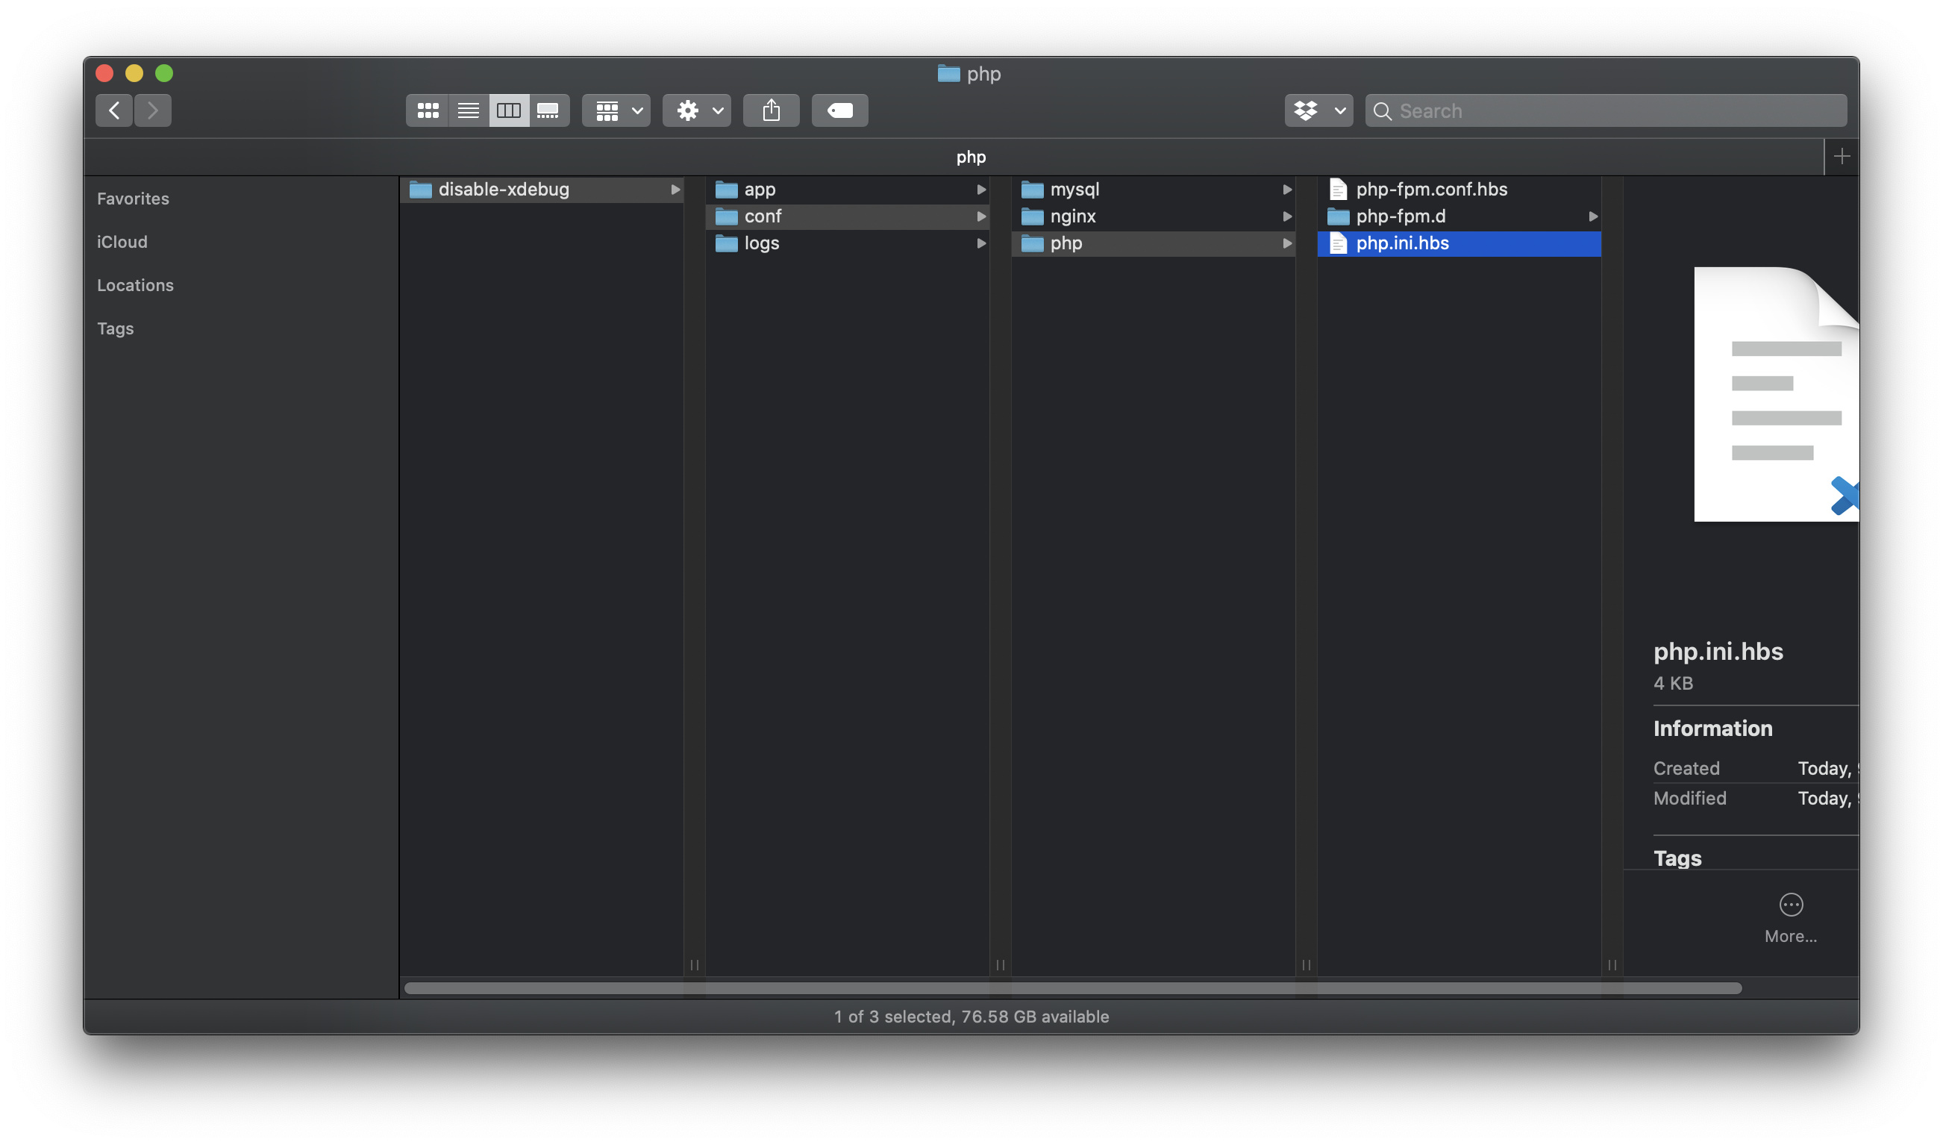Click More... in the preview pane
This screenshot has width=1943, height=1145.
pos(1791,918)
